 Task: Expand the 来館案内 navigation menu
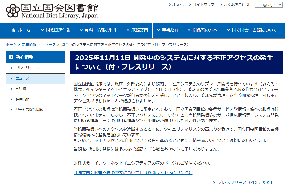pos(137,30)
